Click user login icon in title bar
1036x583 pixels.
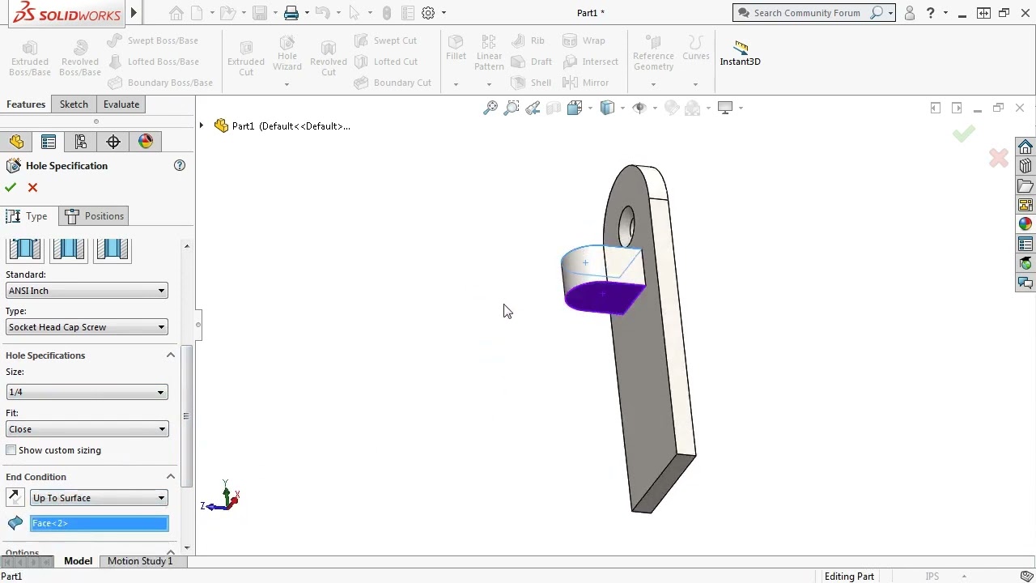910,13
